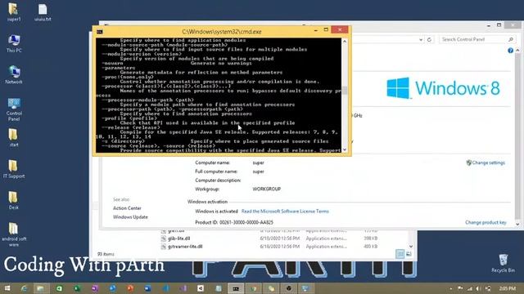
Task: Select the start folder on desktop
Action: click(14, 138)
